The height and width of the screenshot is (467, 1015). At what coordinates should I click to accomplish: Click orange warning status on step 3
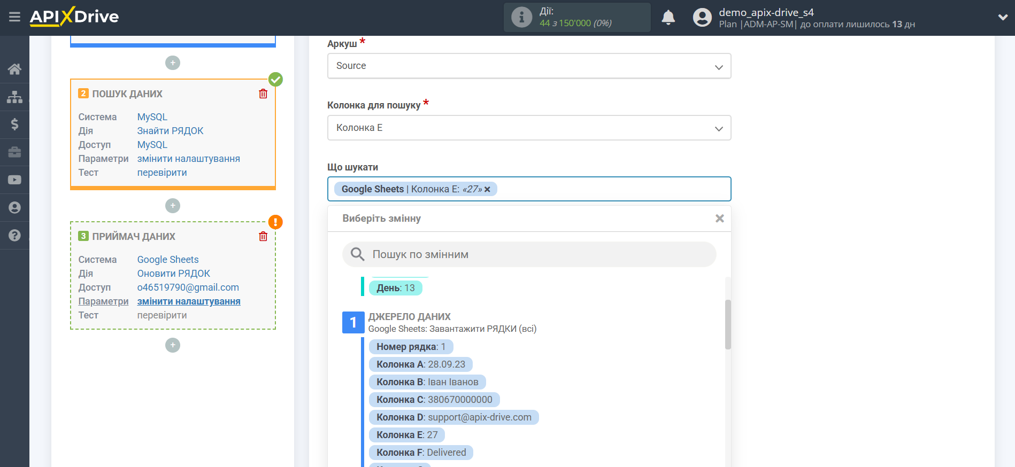275,222
